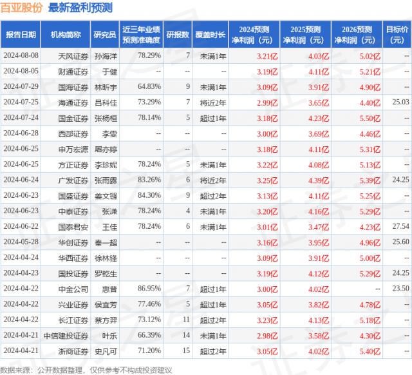
Task: Click 国海证券 institution name
Action: (73, 87)
